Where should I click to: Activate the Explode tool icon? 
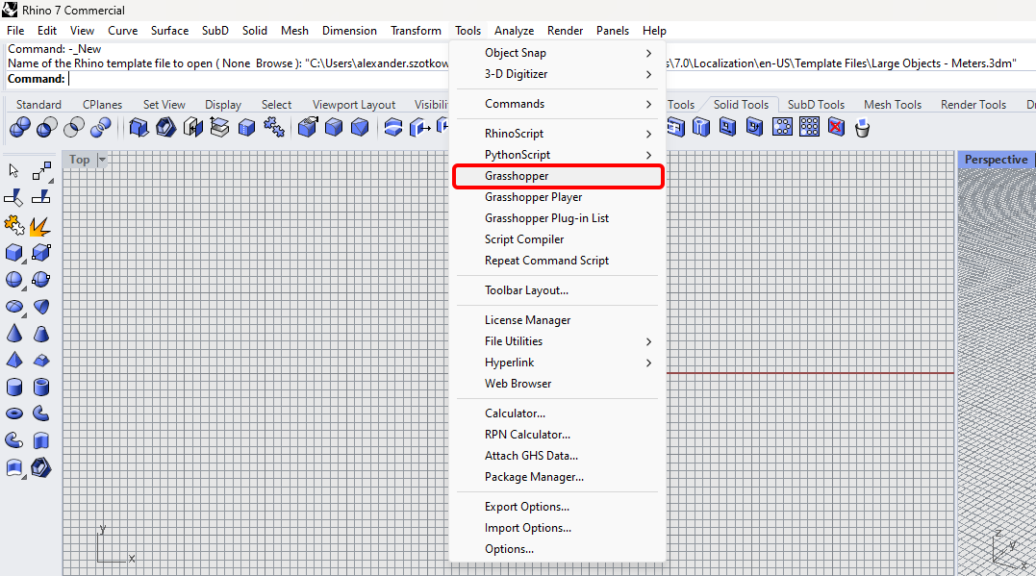39,226
